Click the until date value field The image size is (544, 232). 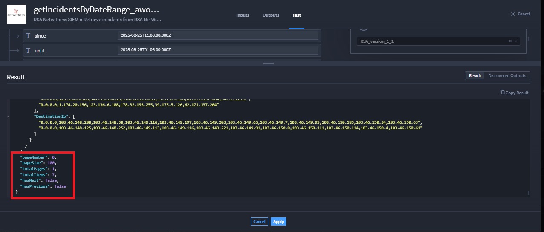tap(218, 50)
